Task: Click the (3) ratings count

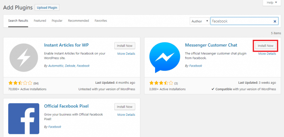Action: pyautogui.click(x=176, y=83)
